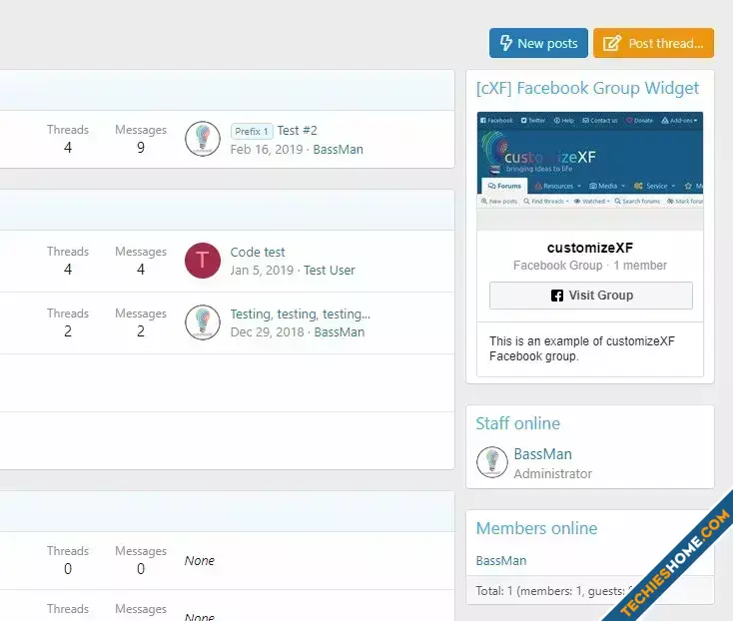Click the New posts button
This screenshot has height=621, width=733.
click(x=538, y=43)
